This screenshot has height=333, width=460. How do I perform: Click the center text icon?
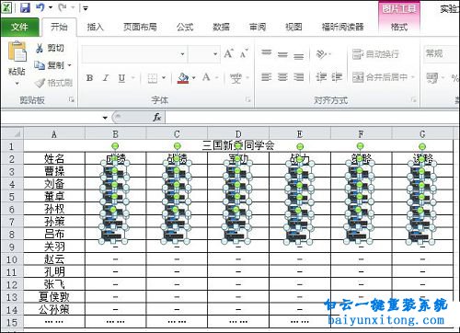(x=282, y=77)
